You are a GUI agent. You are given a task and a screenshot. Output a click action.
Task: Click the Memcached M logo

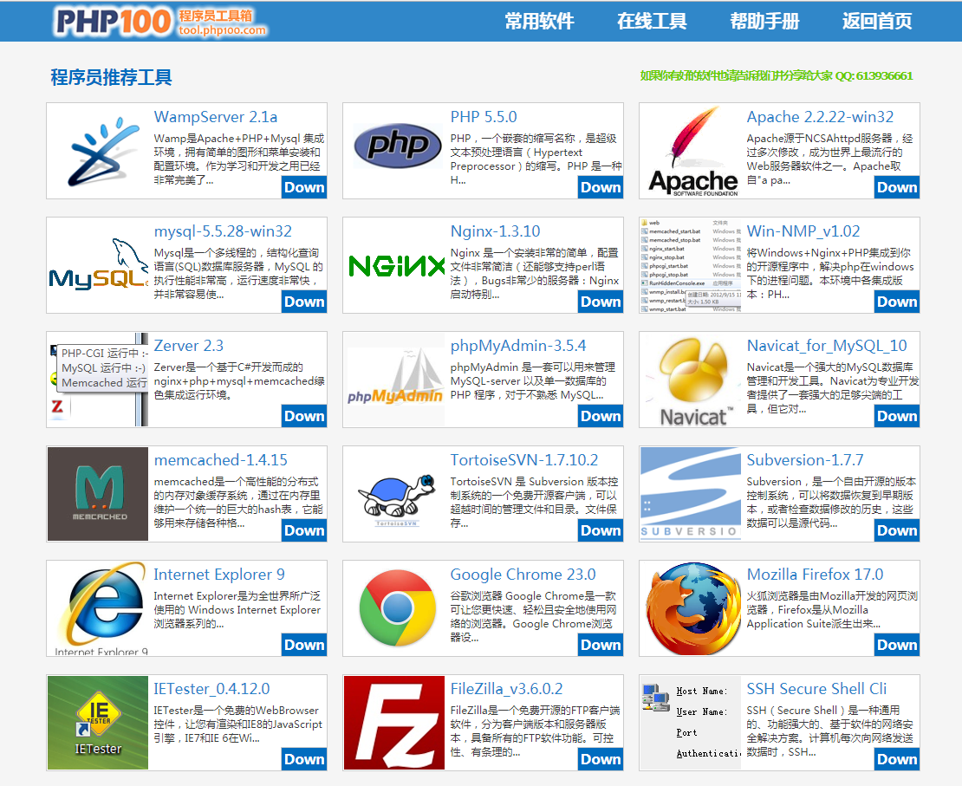coord(98,494)
